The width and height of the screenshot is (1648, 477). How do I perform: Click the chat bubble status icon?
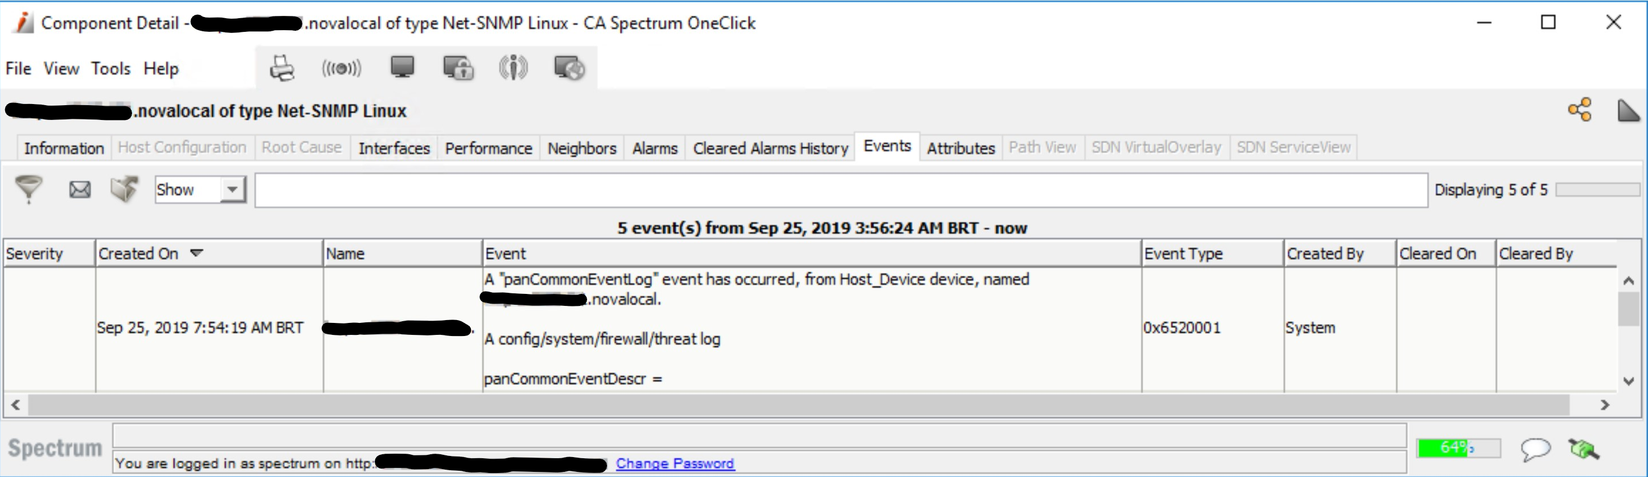coord(1535,450)
